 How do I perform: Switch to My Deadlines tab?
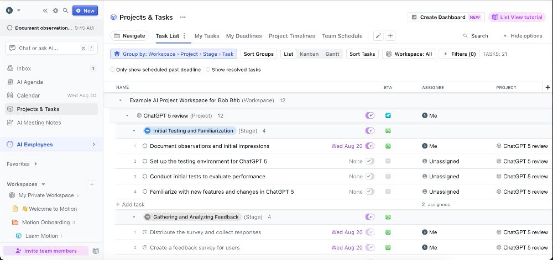[244, 36]
